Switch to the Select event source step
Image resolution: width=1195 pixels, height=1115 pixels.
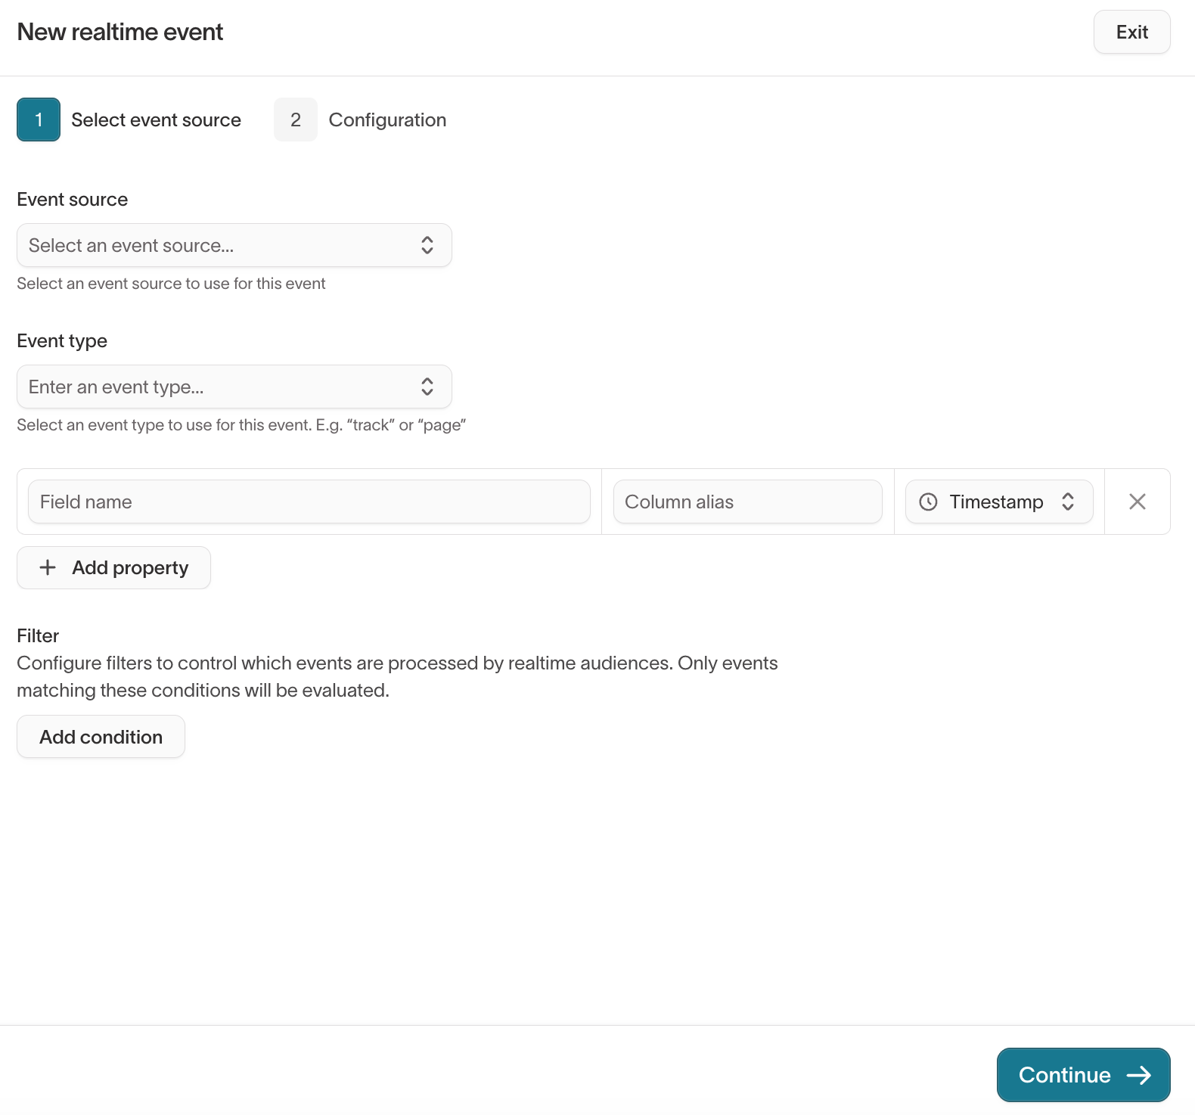(x=156, y=120)
